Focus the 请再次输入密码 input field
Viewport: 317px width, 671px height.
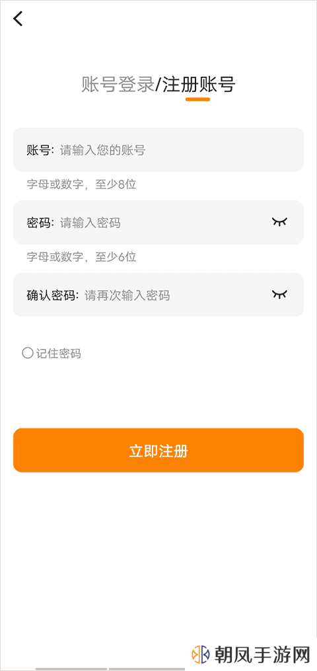(x=158, y=295)
